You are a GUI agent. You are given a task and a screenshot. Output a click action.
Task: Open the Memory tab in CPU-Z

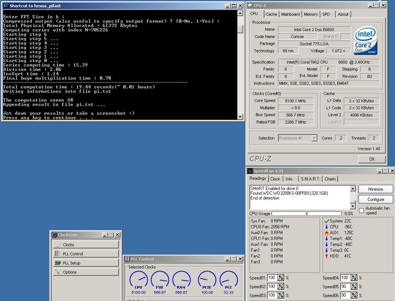point(311,14)
